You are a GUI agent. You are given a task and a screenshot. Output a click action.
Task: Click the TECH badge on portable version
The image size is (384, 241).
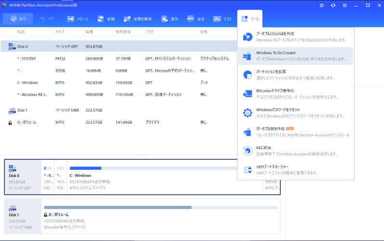coord(290,128)
